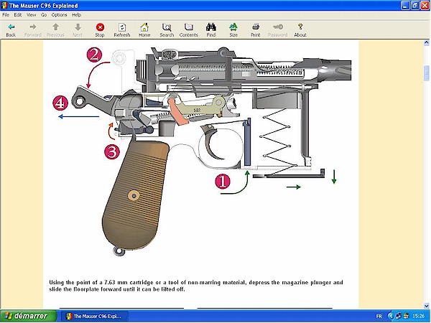
Task: Click the Back arrow toolbar icon
Action: coord(11,27)
